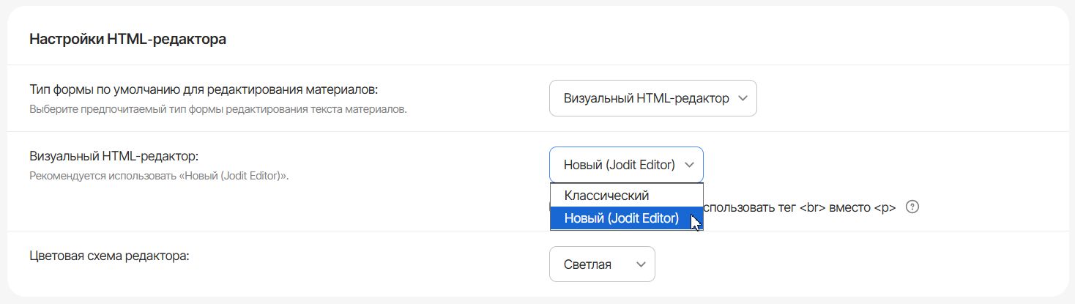Expand the Светлая color scheme dropdown
1075x304 pixels.
click(x=601, y=264)
